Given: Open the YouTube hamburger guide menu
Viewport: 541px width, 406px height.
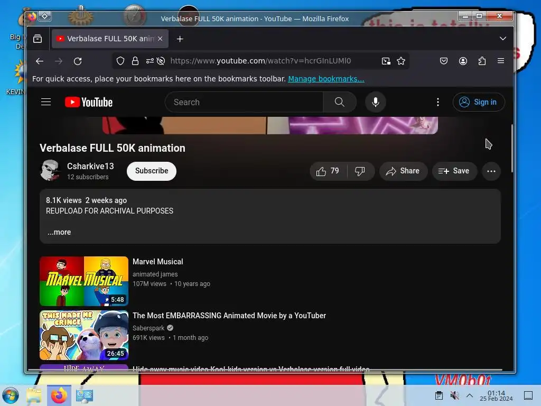Looking at the screenshot, I should click(x=46, y=102).
